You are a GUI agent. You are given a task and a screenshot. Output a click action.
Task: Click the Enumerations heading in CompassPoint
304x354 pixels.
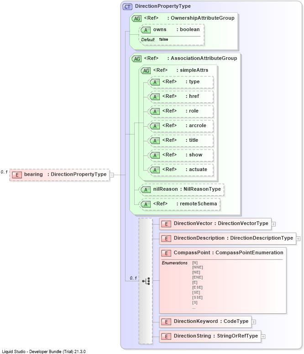click(x=175, y=263)
